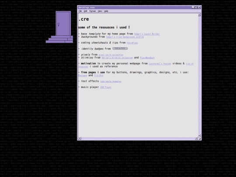Open the Edit menu
Image resolution: width=236 pixels, height=177 pixels.
(86, 11)
